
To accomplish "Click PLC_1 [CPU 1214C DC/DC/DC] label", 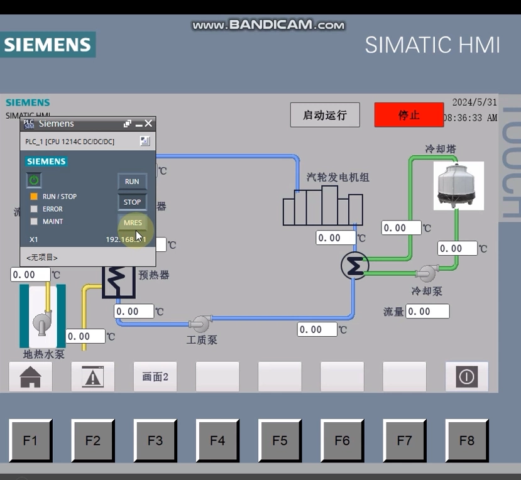I will (70, 142).
